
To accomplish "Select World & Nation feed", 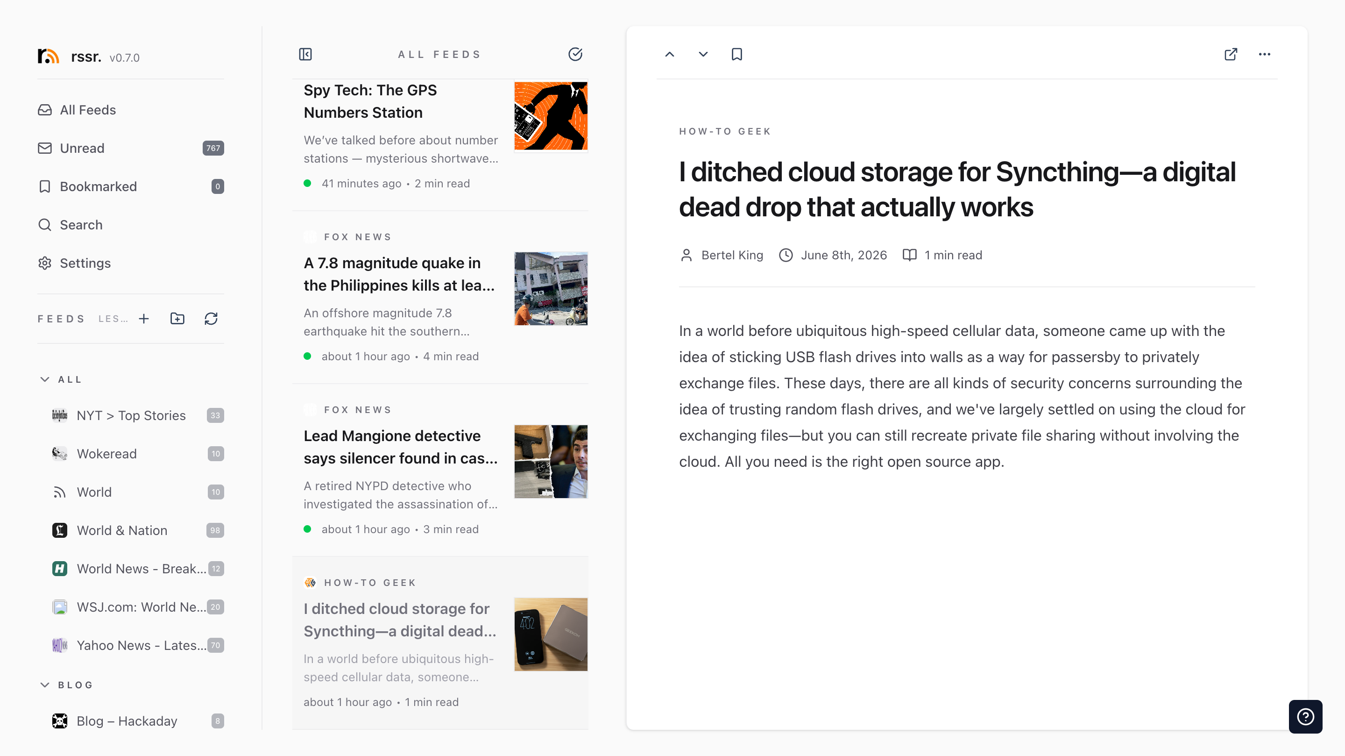I will coord(138,530).
